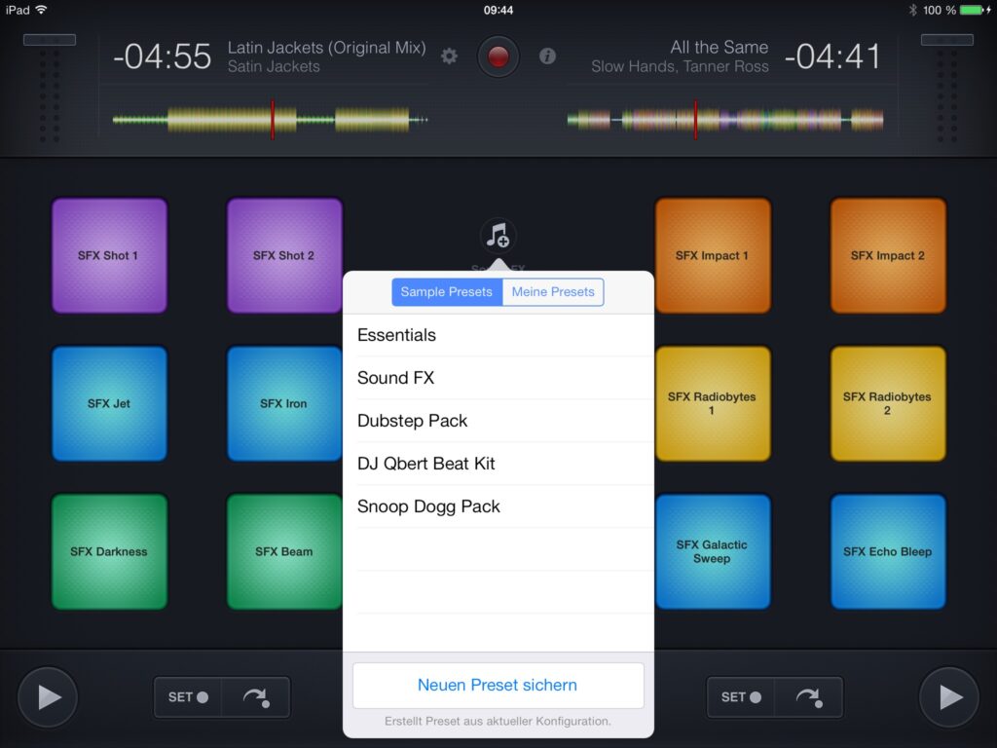Image resolution: width=997 pixels, height=748 pixels.
Task: Trigger the orange SFX Impact 2 pad
Action: (x=888, y=256)
